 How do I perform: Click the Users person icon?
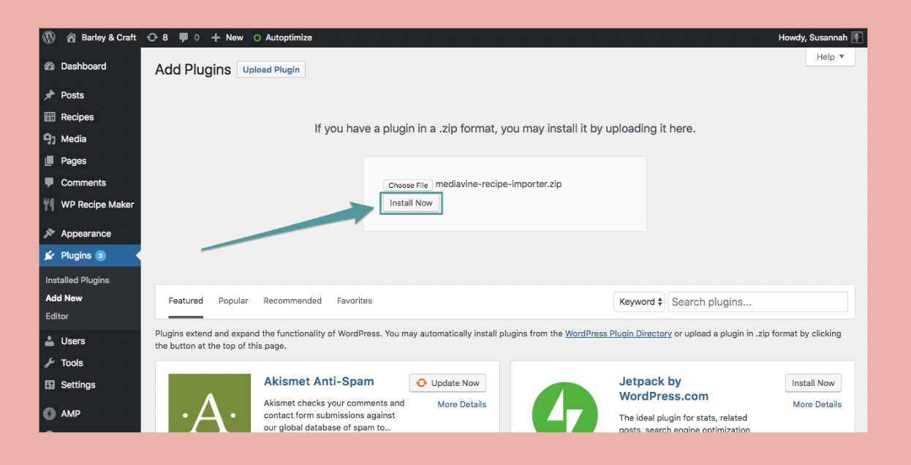(x=50, y=341)
